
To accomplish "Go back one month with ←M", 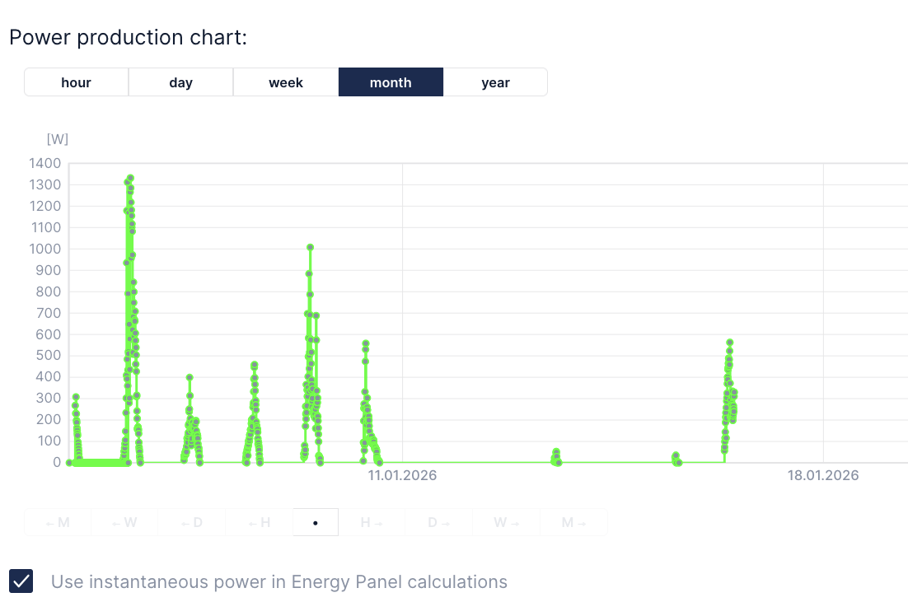I will (58, 522).
